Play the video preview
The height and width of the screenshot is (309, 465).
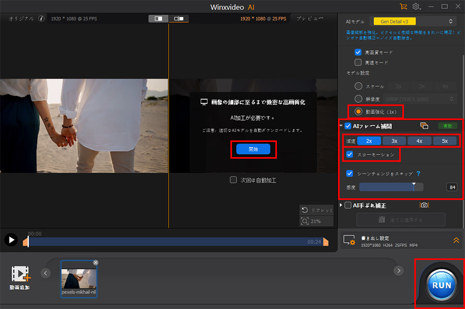point(11,240)
